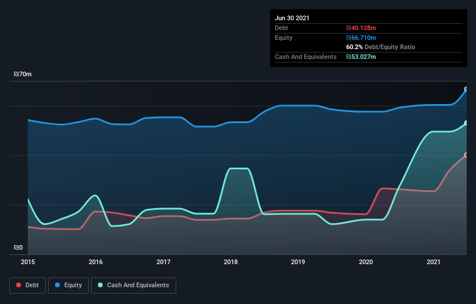Click the Cash value ₪53.027m

click(361, 57)
